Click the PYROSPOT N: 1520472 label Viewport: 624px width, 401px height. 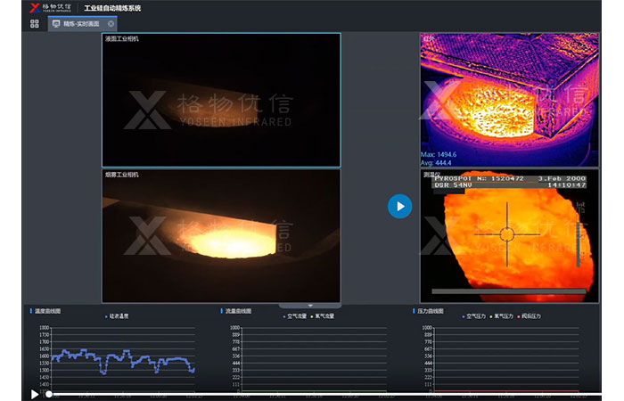[x=480, y=178]
